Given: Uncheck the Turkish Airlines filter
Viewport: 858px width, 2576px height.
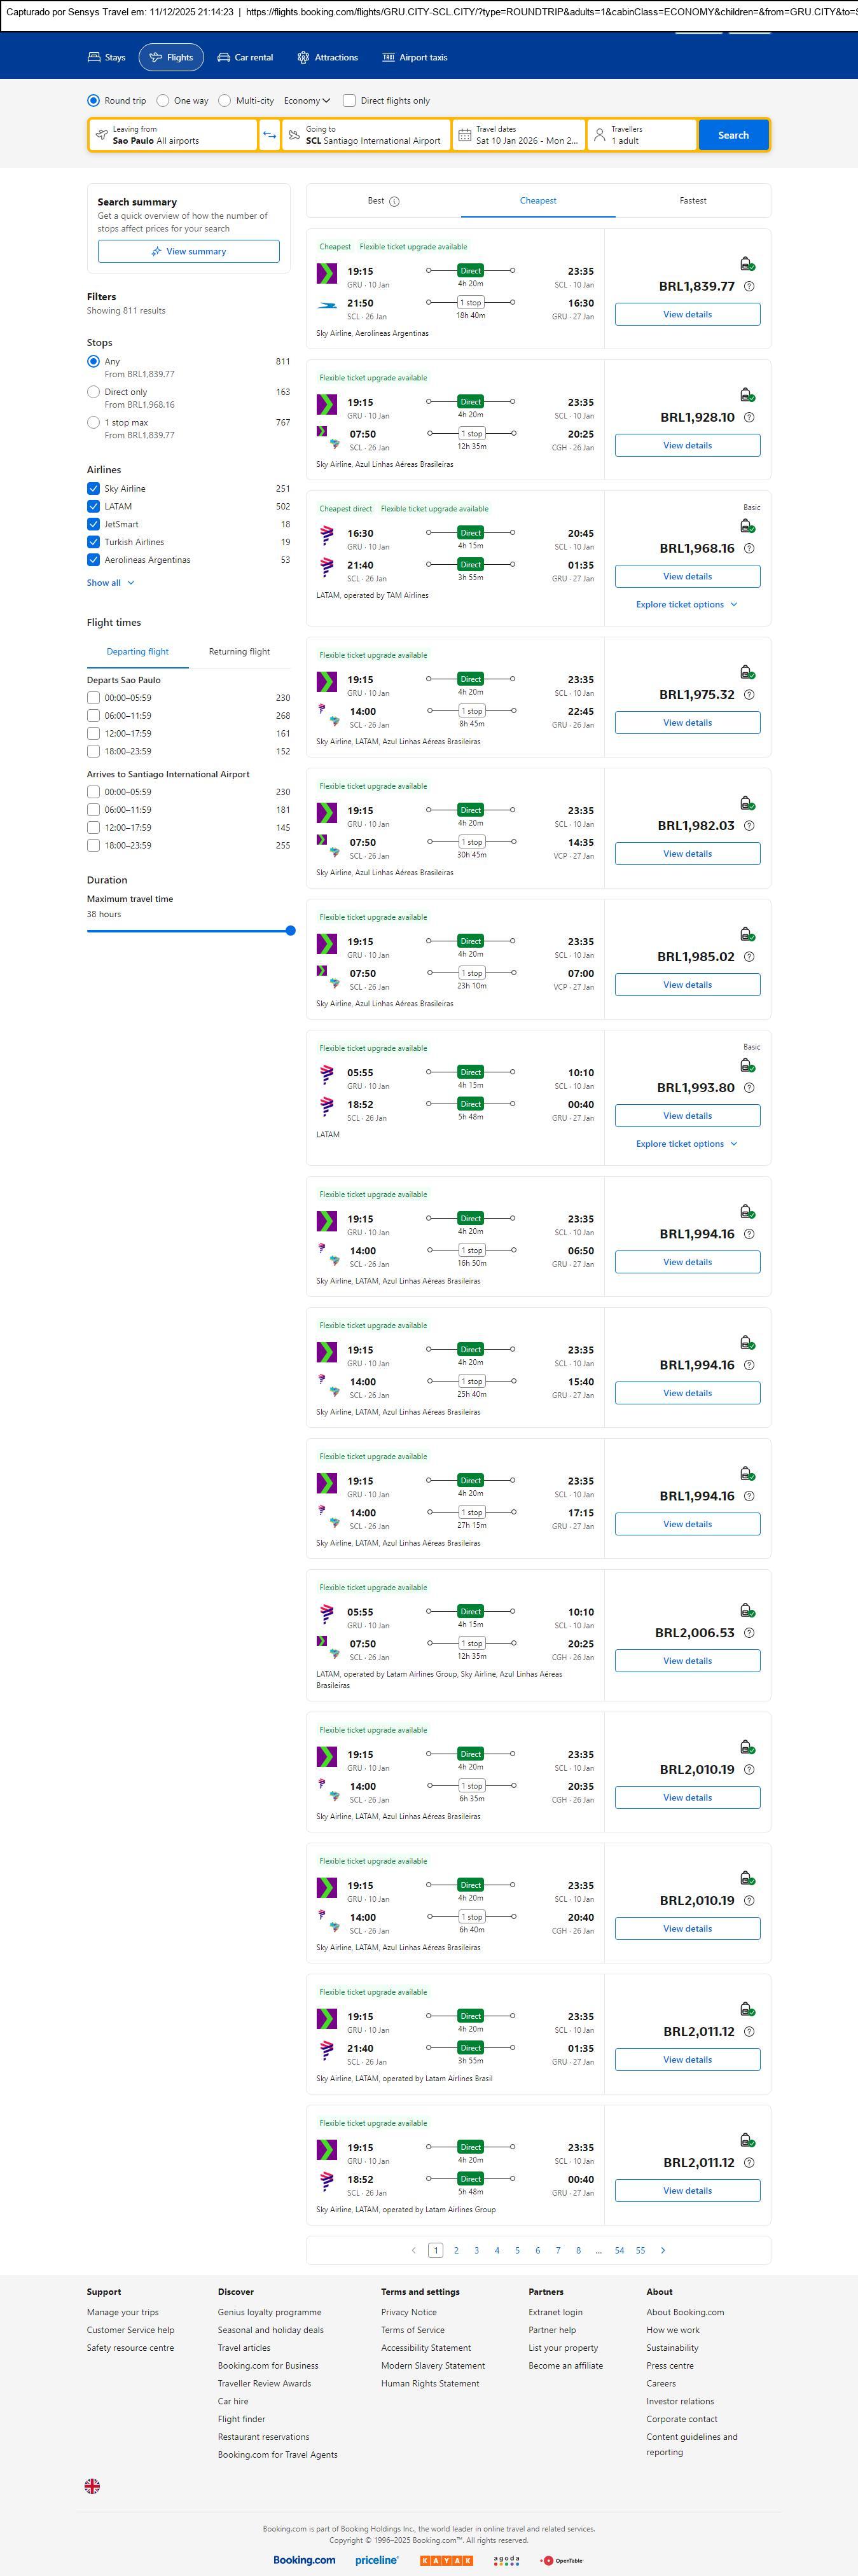Looking at the screenshot, I should 93,542.
